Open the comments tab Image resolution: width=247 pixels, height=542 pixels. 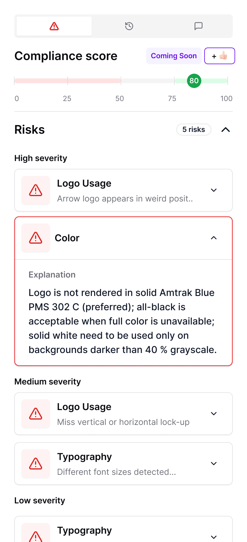point(198,26)
